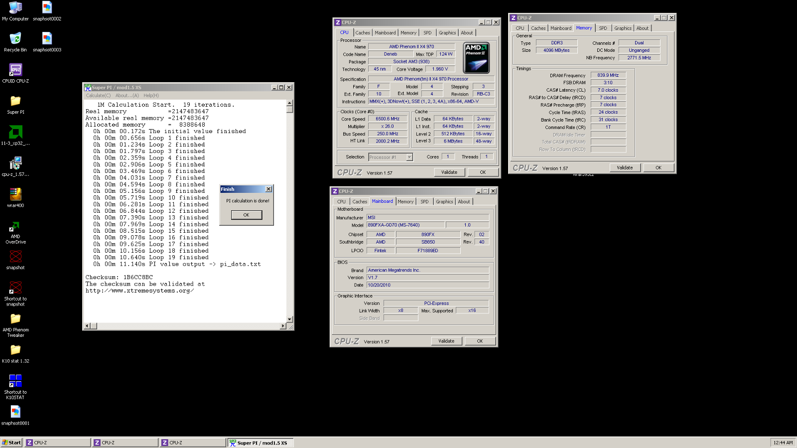Image resolution: width=797 pixels, height=448 pixels.
Task: Click OK in Finish dialog
Action: click(246, 215)
